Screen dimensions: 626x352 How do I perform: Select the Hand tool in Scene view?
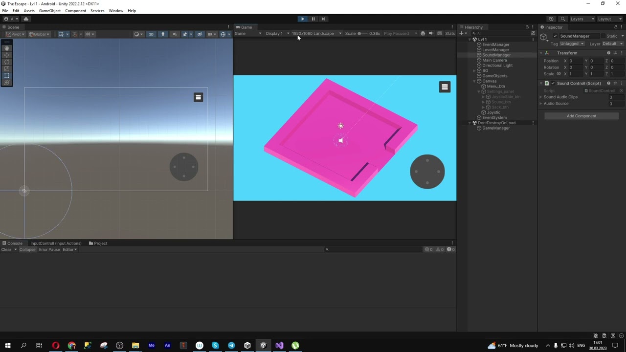click(7, 48)
